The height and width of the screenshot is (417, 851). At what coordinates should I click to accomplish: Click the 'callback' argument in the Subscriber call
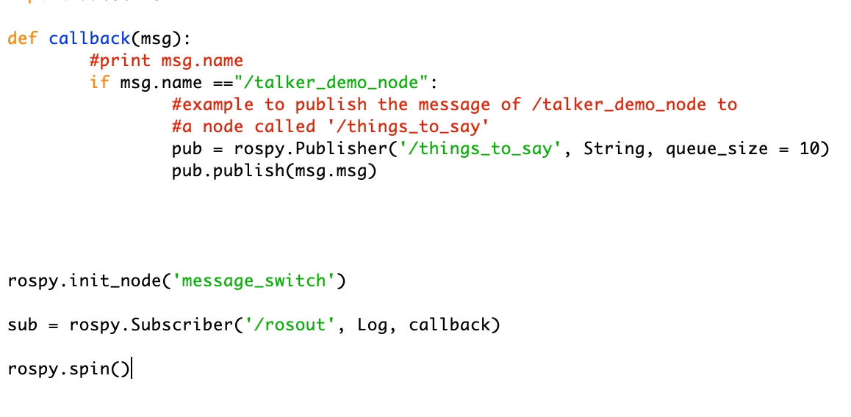pyautogui.click(x=449, y=324)
